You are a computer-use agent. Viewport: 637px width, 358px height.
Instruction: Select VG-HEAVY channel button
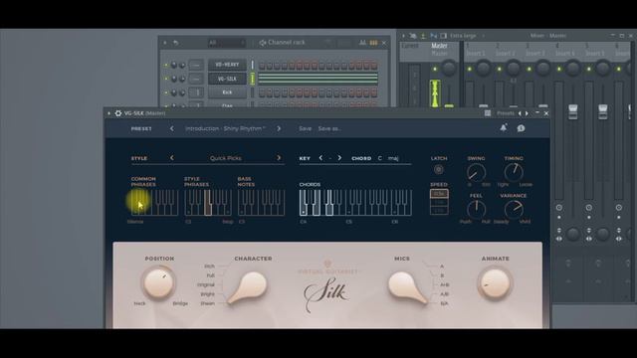tap(227, 65)
